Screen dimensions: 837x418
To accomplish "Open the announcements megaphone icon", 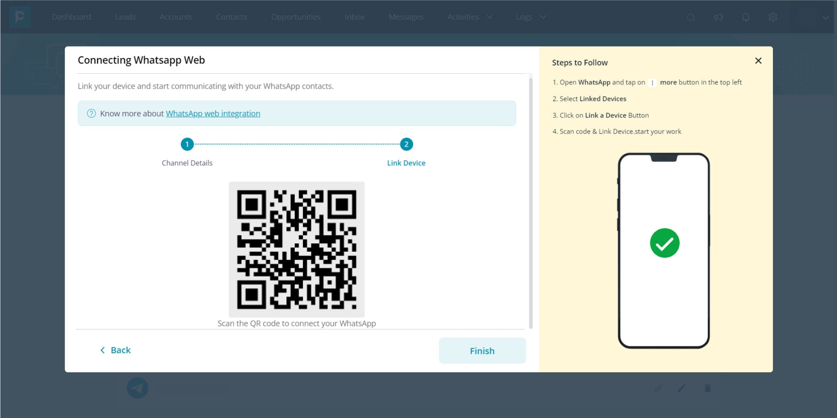I will 718,17.
